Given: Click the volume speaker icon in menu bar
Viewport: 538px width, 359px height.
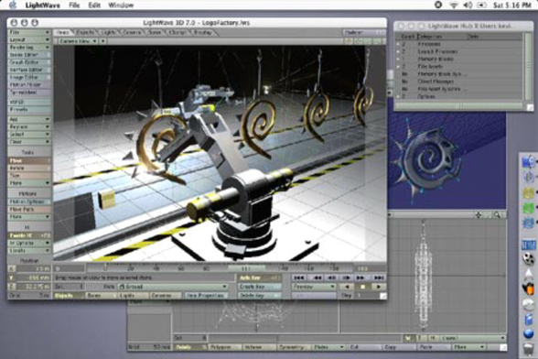Looking at the screenshot, I should click(x=468, y=5).
